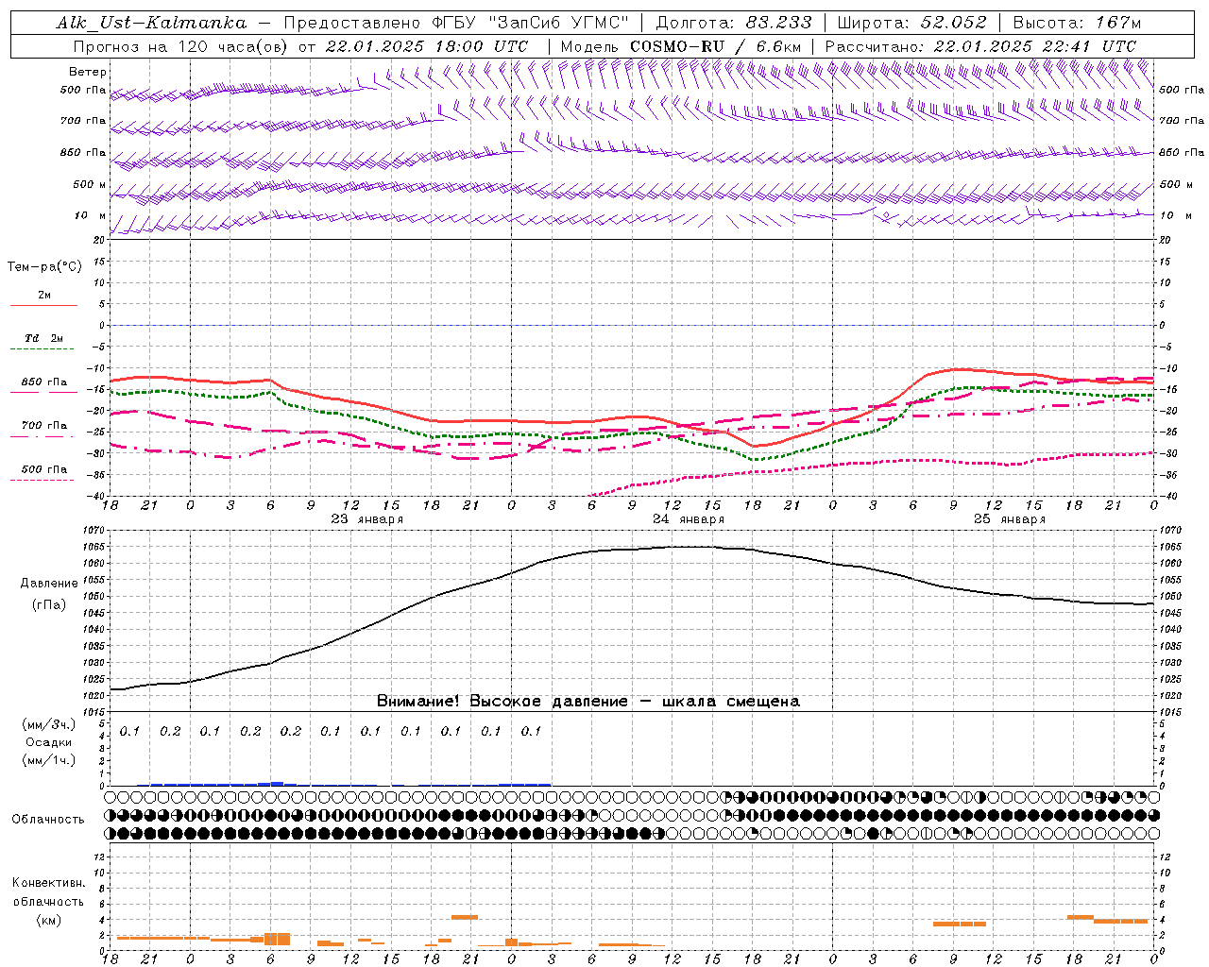1209x967 pixels.
Task: Click the 25 января date label
Action: tap(1010, 519)
